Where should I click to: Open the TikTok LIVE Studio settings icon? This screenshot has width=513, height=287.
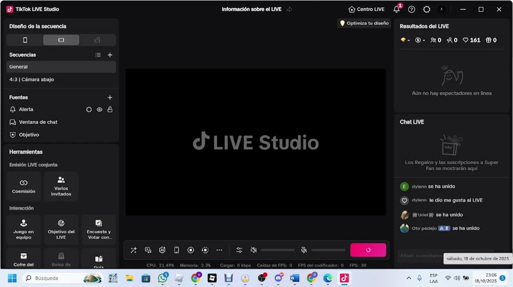click(x=427, y=9)
